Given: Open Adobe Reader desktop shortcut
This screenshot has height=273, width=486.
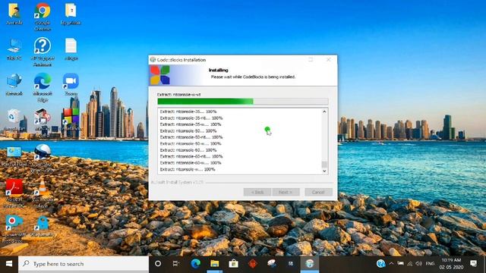Looking at the screenshot, I should tap(14, 193).
